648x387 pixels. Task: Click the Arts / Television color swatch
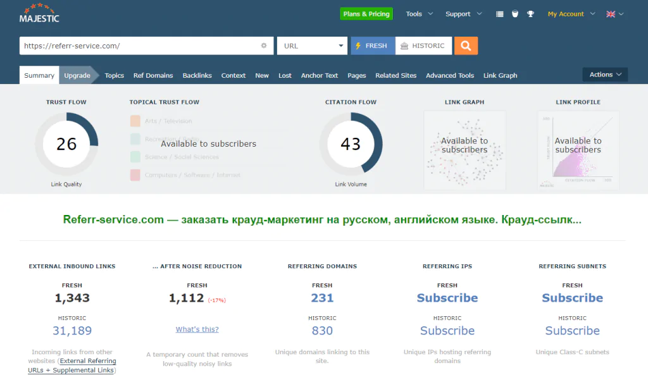tap(135, 121)
